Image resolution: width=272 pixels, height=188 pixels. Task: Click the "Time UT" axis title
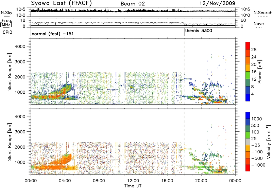pyautogui.click(x=133, y=186)
